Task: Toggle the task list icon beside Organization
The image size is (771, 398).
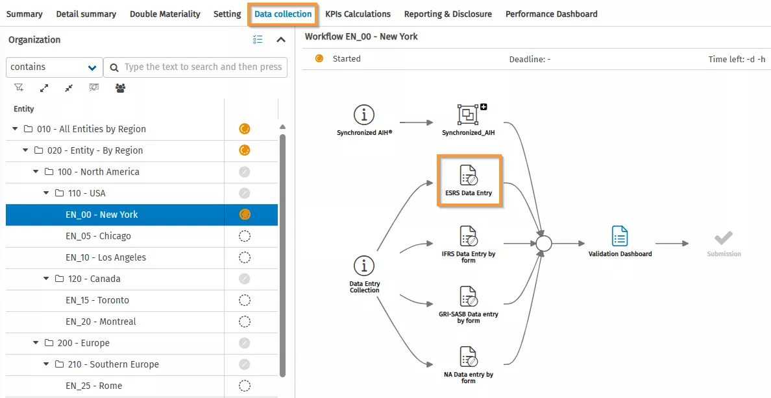Action: [257, 39]
